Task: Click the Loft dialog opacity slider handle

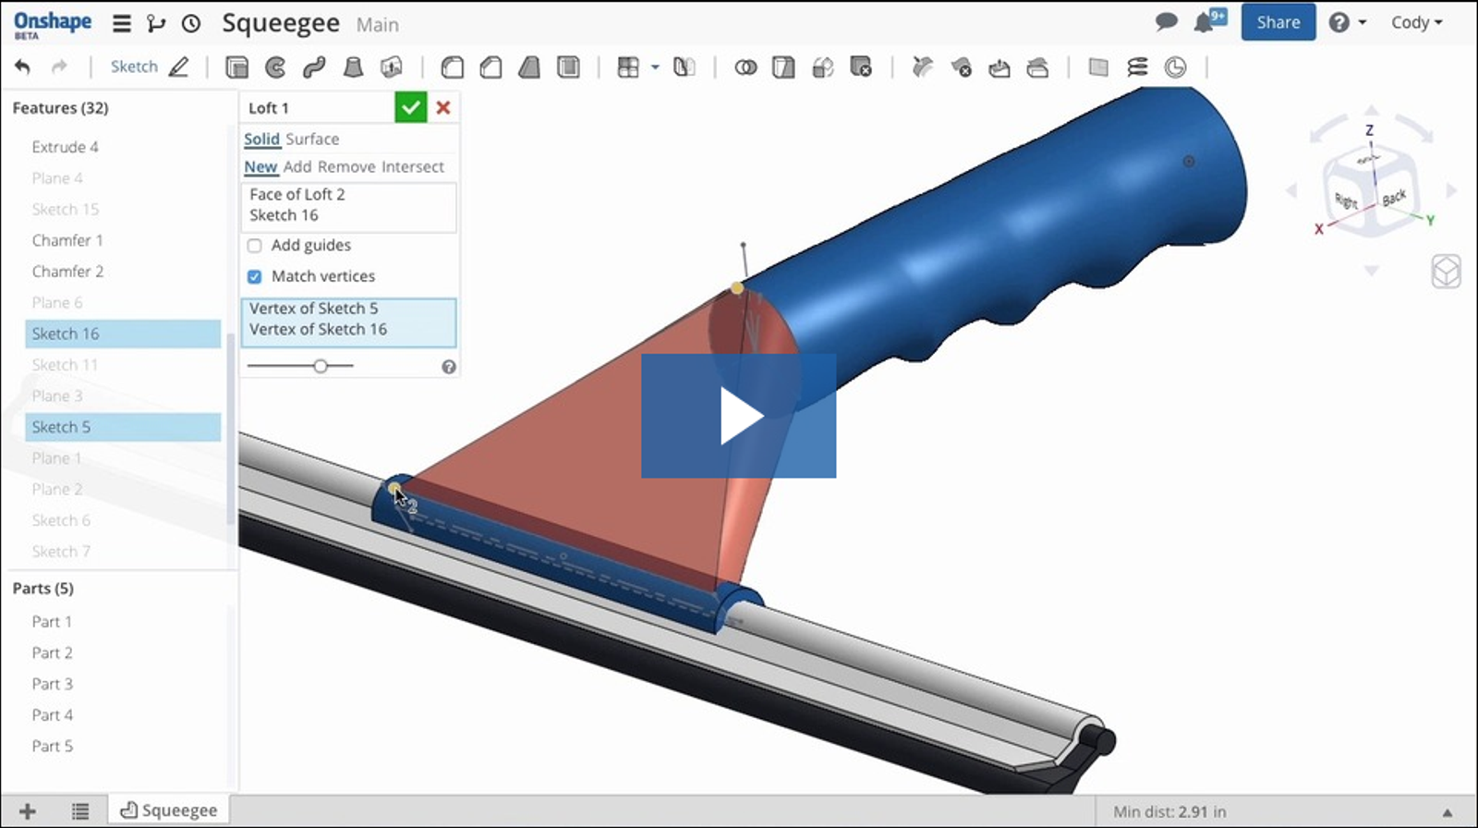Action: 321,366
